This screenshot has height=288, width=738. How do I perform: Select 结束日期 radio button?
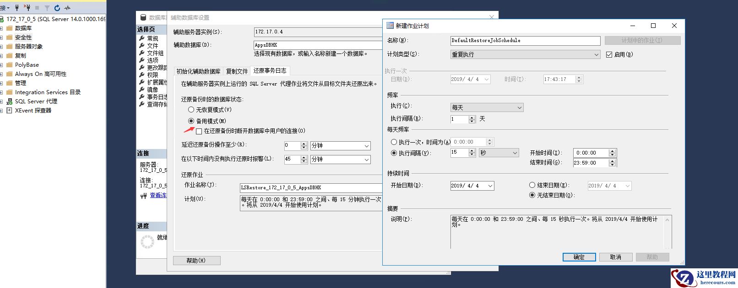(532, 185)
